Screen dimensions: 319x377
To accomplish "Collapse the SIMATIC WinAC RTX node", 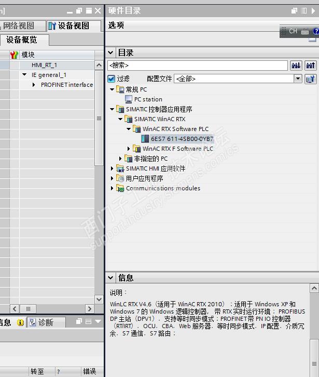I will pyautogui.click(x=120, y=119).
